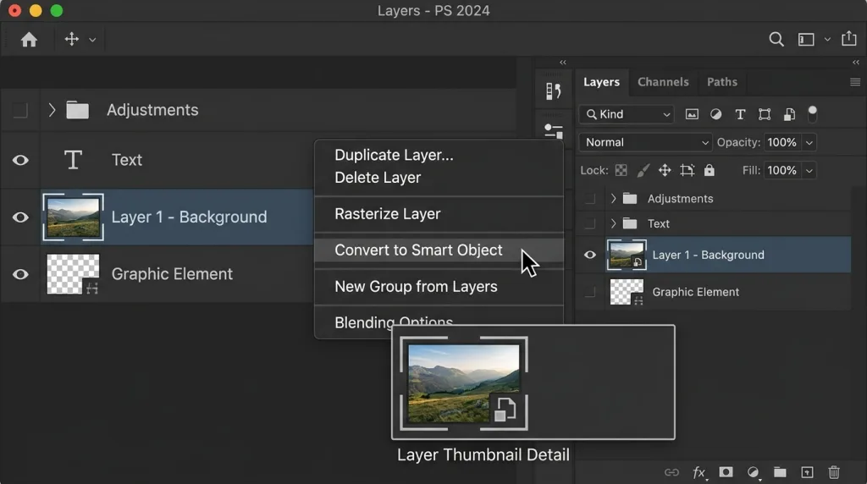Open the Normal blend mode dropdown
This screenshot has height=484, width=867.
click(x=645, y=142)
